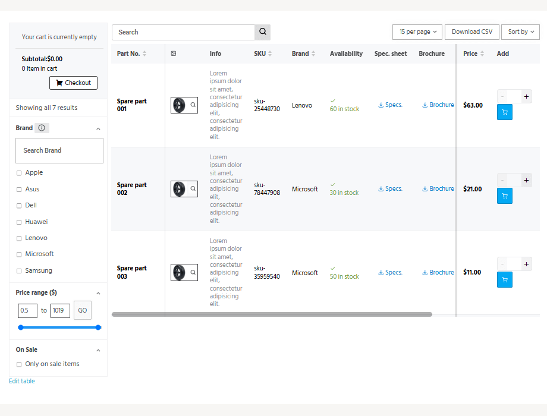Collapse the Price range section

98,293
